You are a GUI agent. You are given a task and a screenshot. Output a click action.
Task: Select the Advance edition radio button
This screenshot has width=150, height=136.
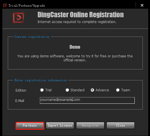pos(92,90)
